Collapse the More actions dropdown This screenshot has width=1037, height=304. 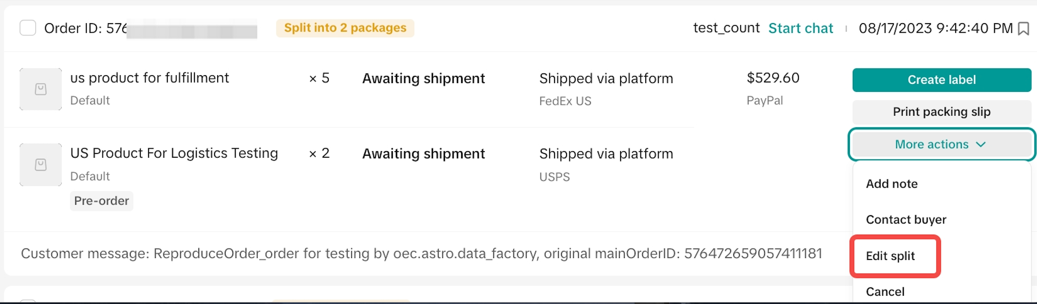click(941, 144)
